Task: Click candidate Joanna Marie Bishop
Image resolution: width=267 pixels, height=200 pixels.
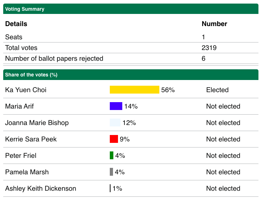Action: point(37,123)
